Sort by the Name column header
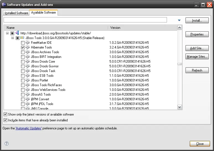The height and width of the screenshot is (151, 214). [x=56, y=28]
